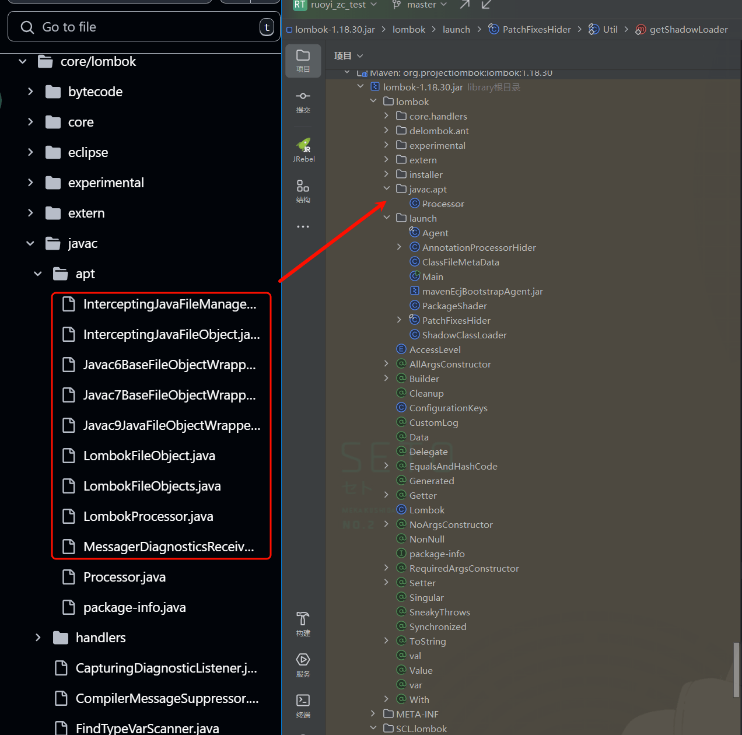Select the Data annotation in project tree
Image resolution: width=742 pixels, height=735 pixels.
click(419, 437)
